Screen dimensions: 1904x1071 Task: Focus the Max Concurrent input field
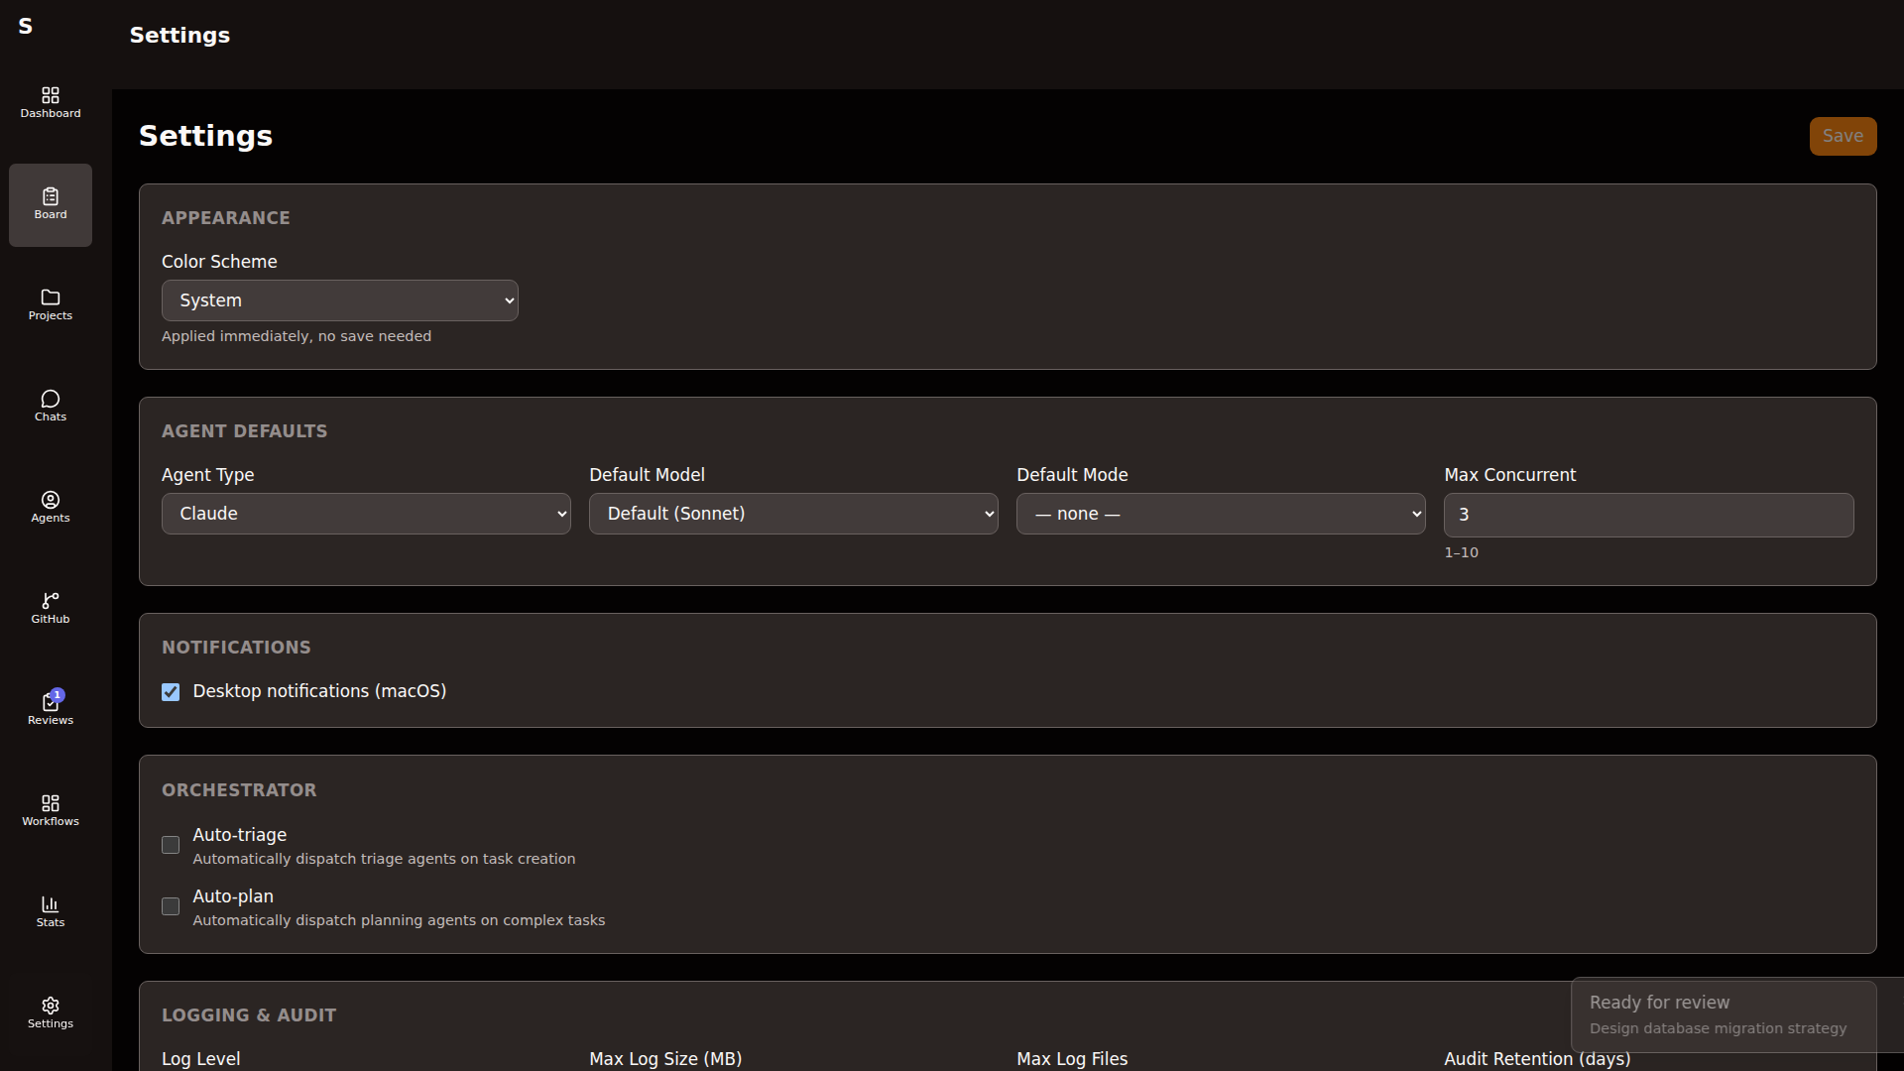1648,515
